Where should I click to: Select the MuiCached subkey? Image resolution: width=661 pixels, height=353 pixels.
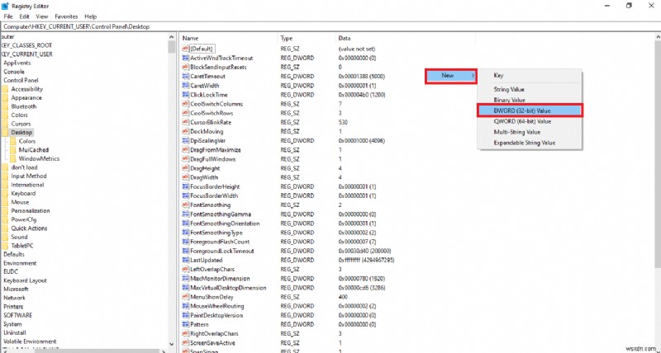[34, 150]
